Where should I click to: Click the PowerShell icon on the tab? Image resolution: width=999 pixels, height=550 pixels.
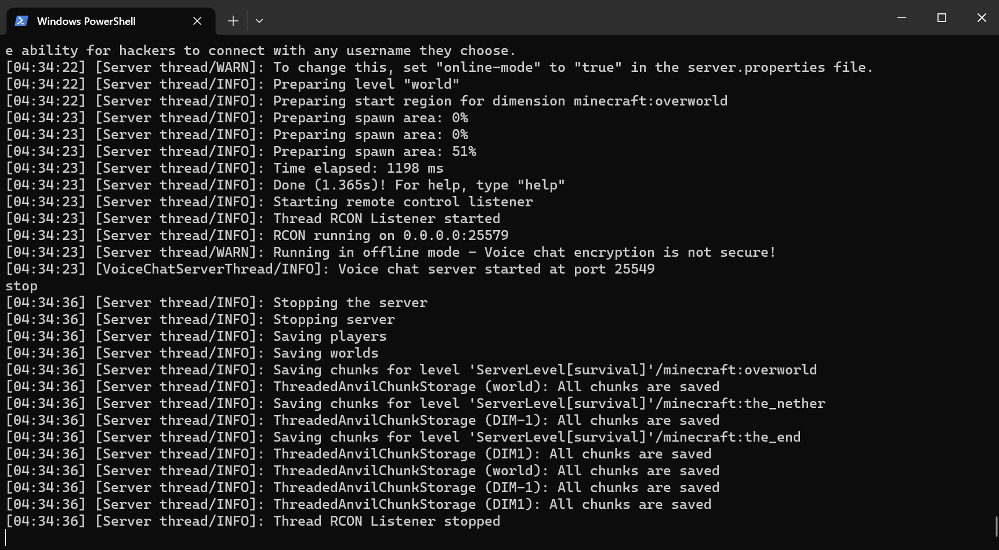pos(21,21)
